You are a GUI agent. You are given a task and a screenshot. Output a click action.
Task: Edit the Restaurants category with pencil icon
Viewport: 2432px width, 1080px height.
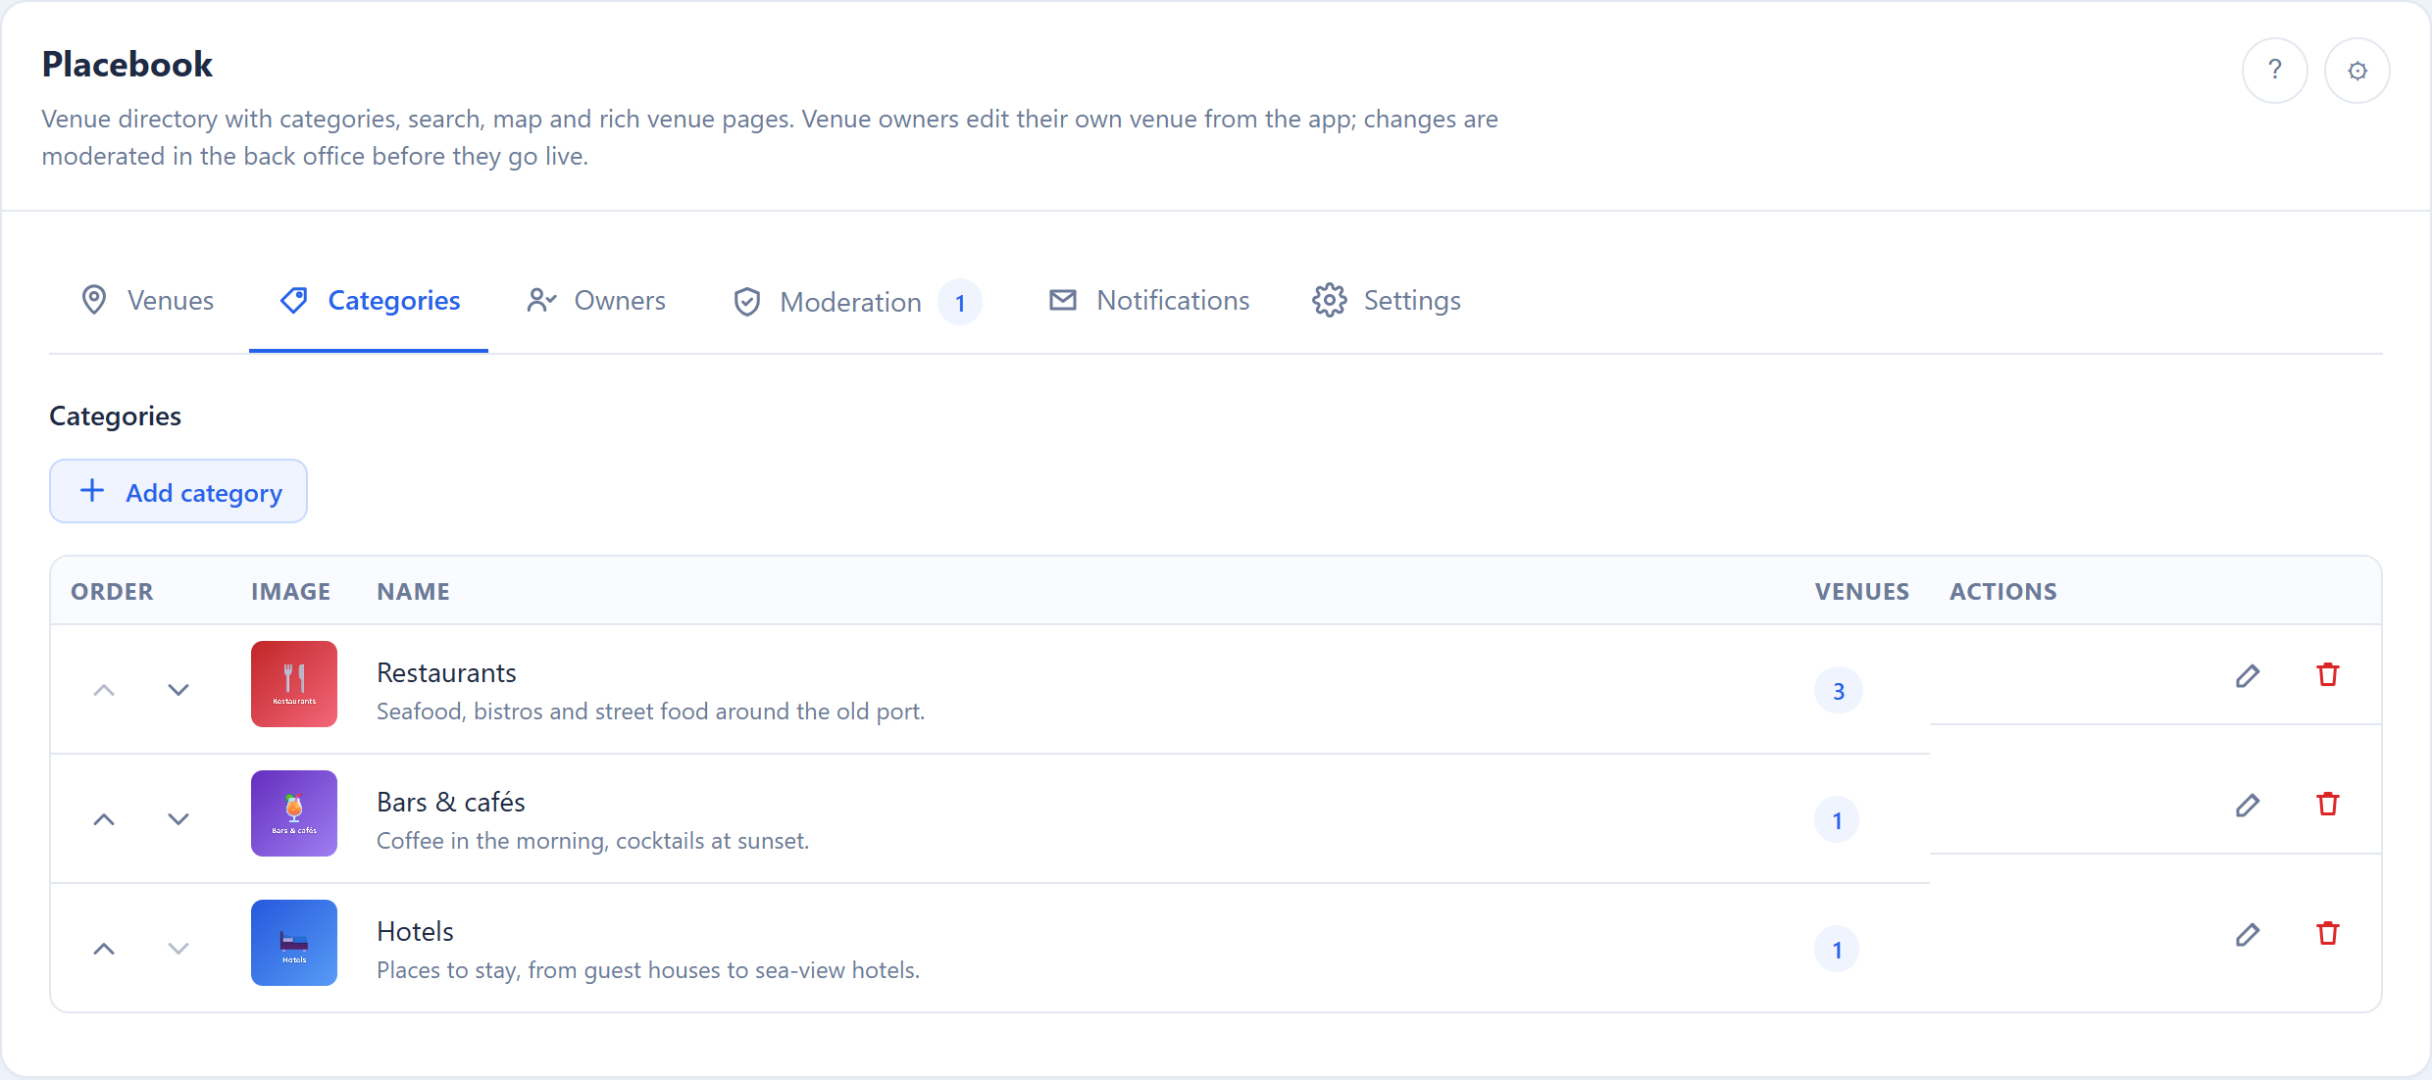[x=2248, y=675]
